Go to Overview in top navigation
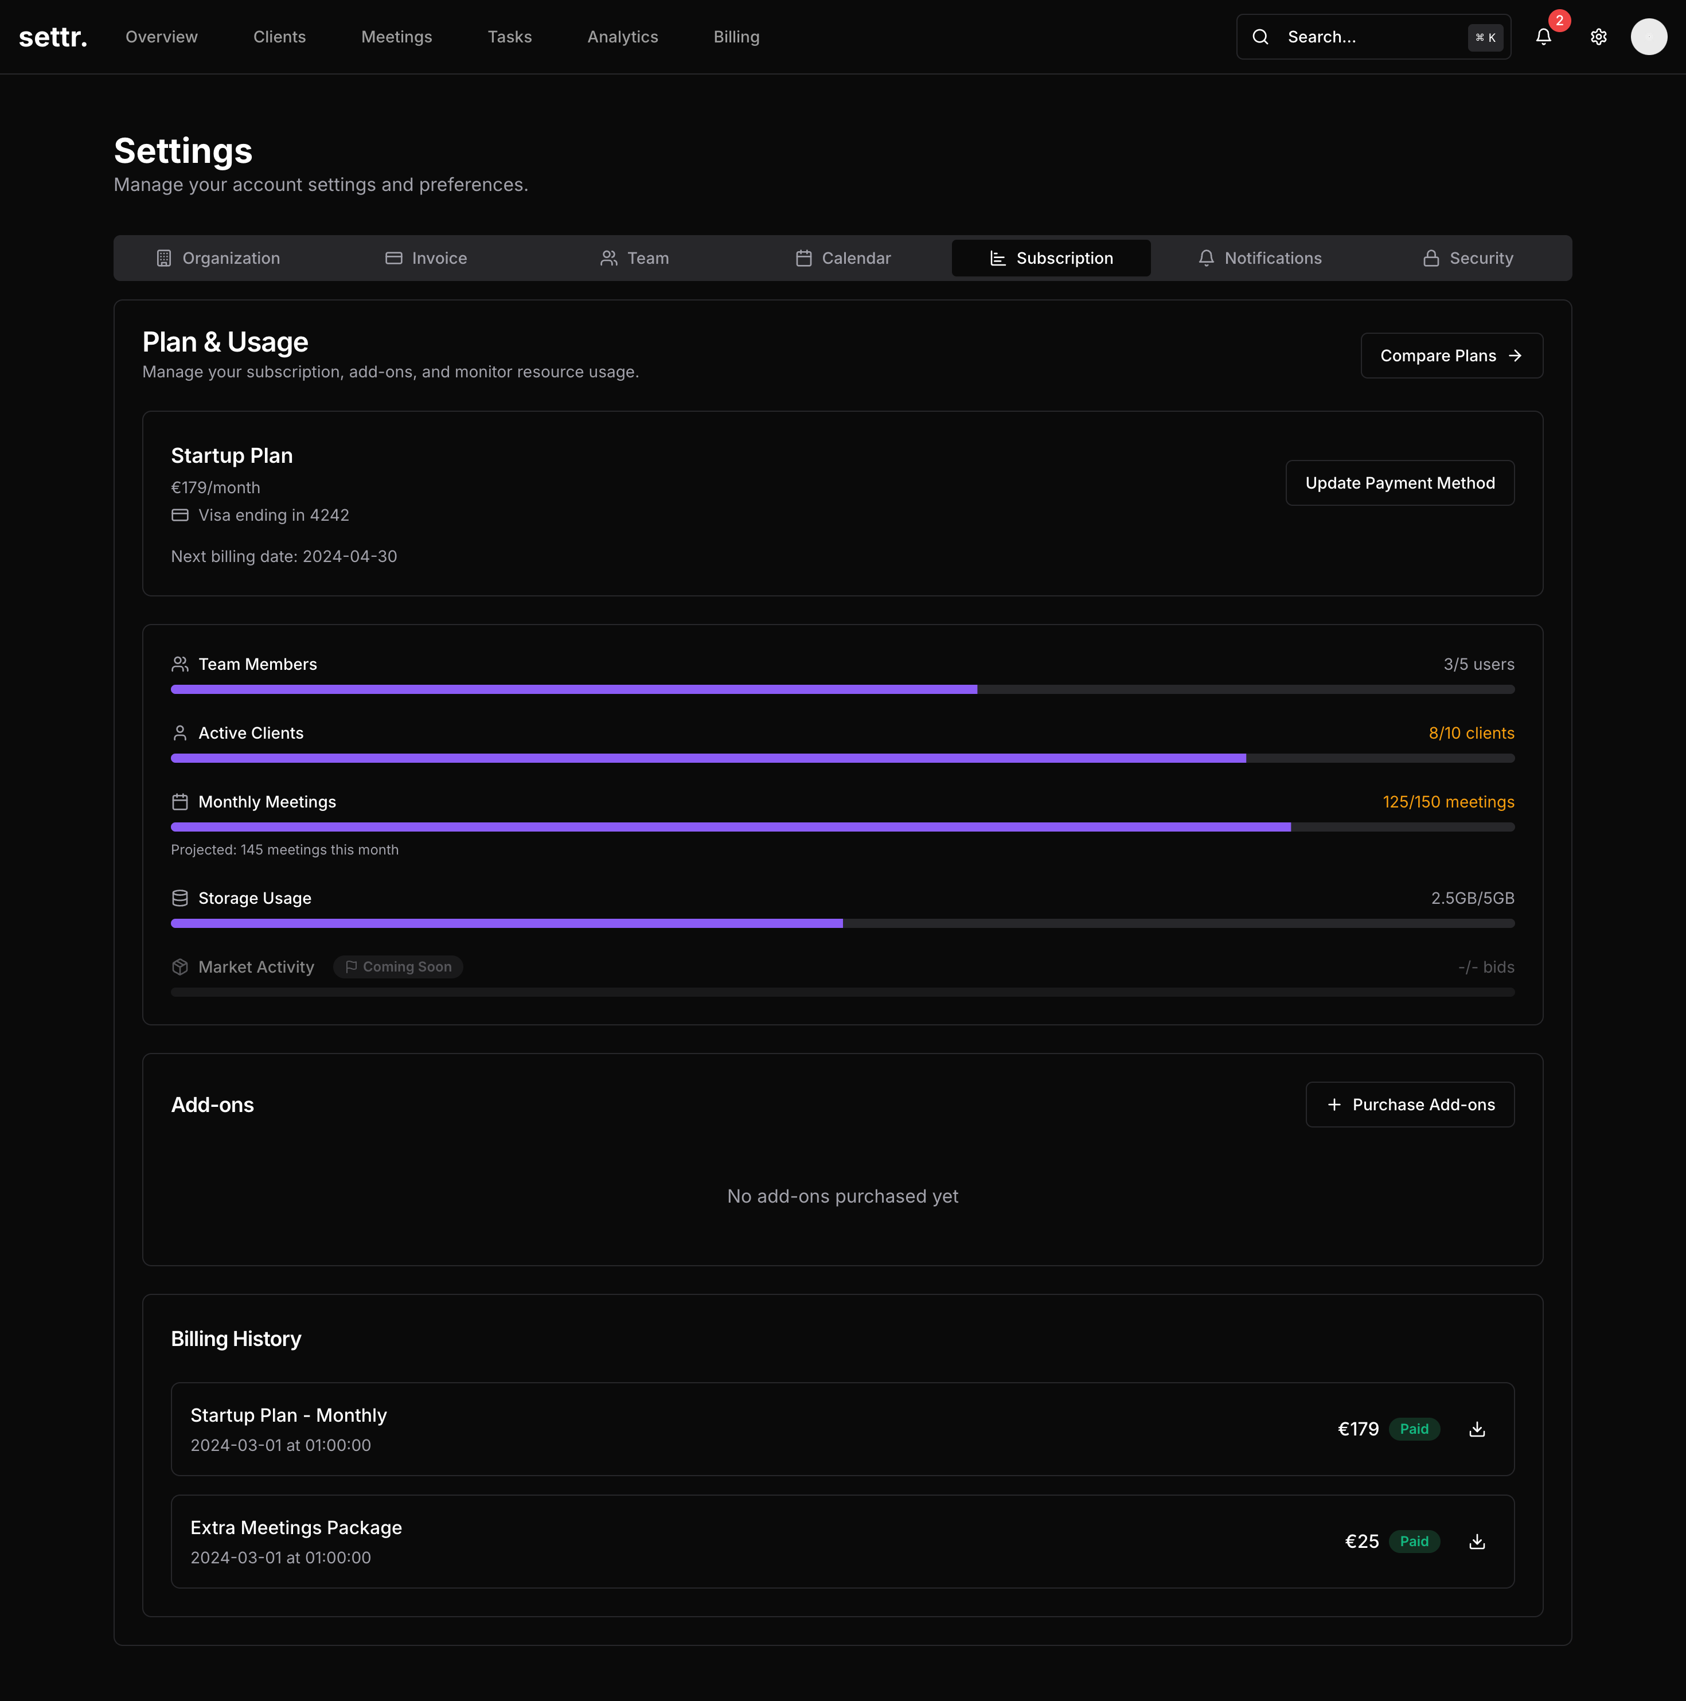Viewport: 1686px width, 1701px height. click(161, 37)
